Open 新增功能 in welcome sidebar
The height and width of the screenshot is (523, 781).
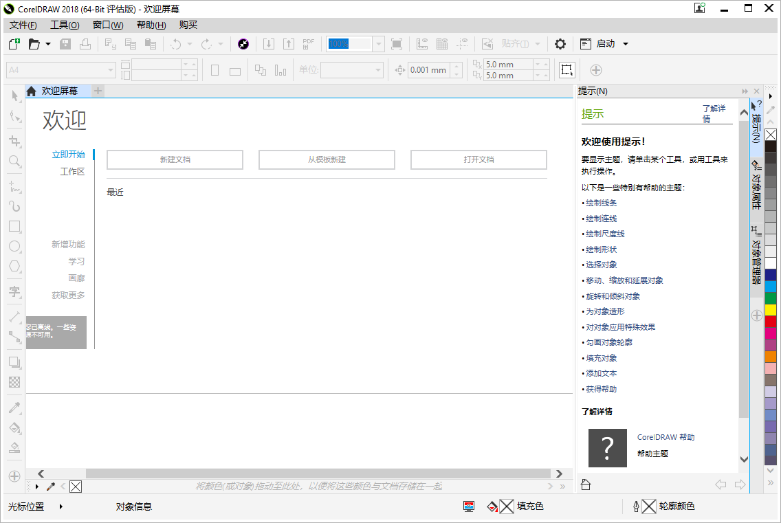(68, 245)
